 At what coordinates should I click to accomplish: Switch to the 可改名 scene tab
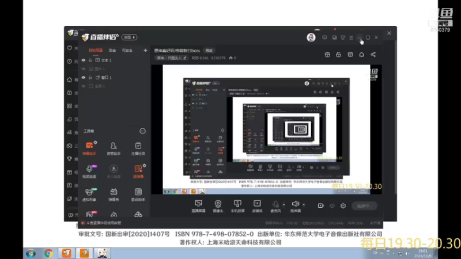click(127, 51)
